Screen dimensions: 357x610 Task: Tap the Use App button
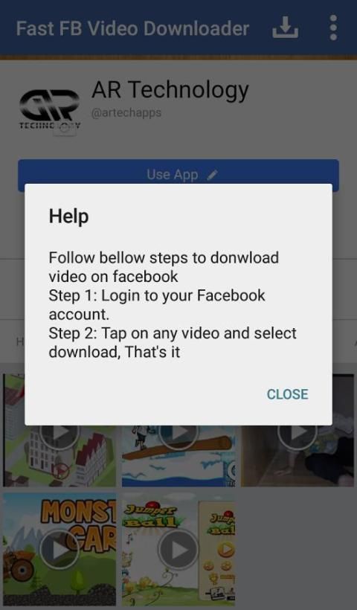pos(178,175)
